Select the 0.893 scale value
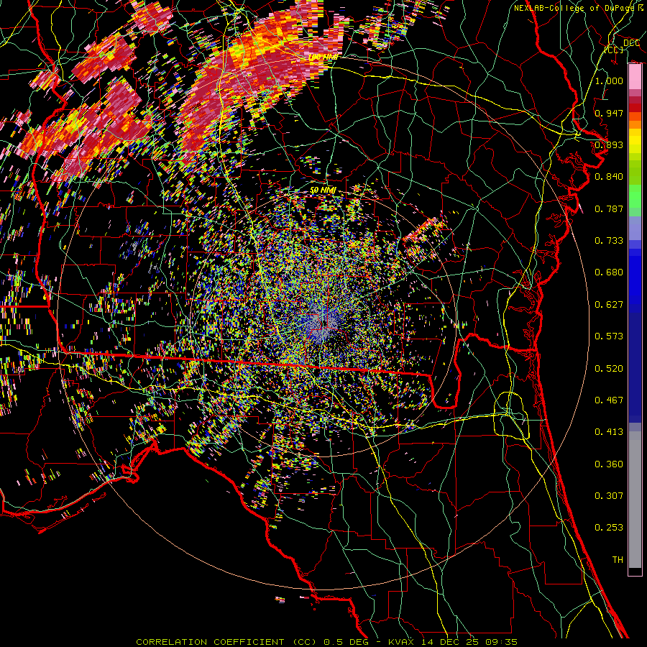 point(609,144)
